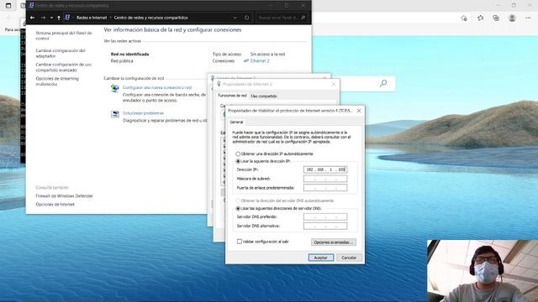Viewport: 538px width, 302px height.
Task: Click the 'Ethernet 2' connection link
Action: point(260,60)
